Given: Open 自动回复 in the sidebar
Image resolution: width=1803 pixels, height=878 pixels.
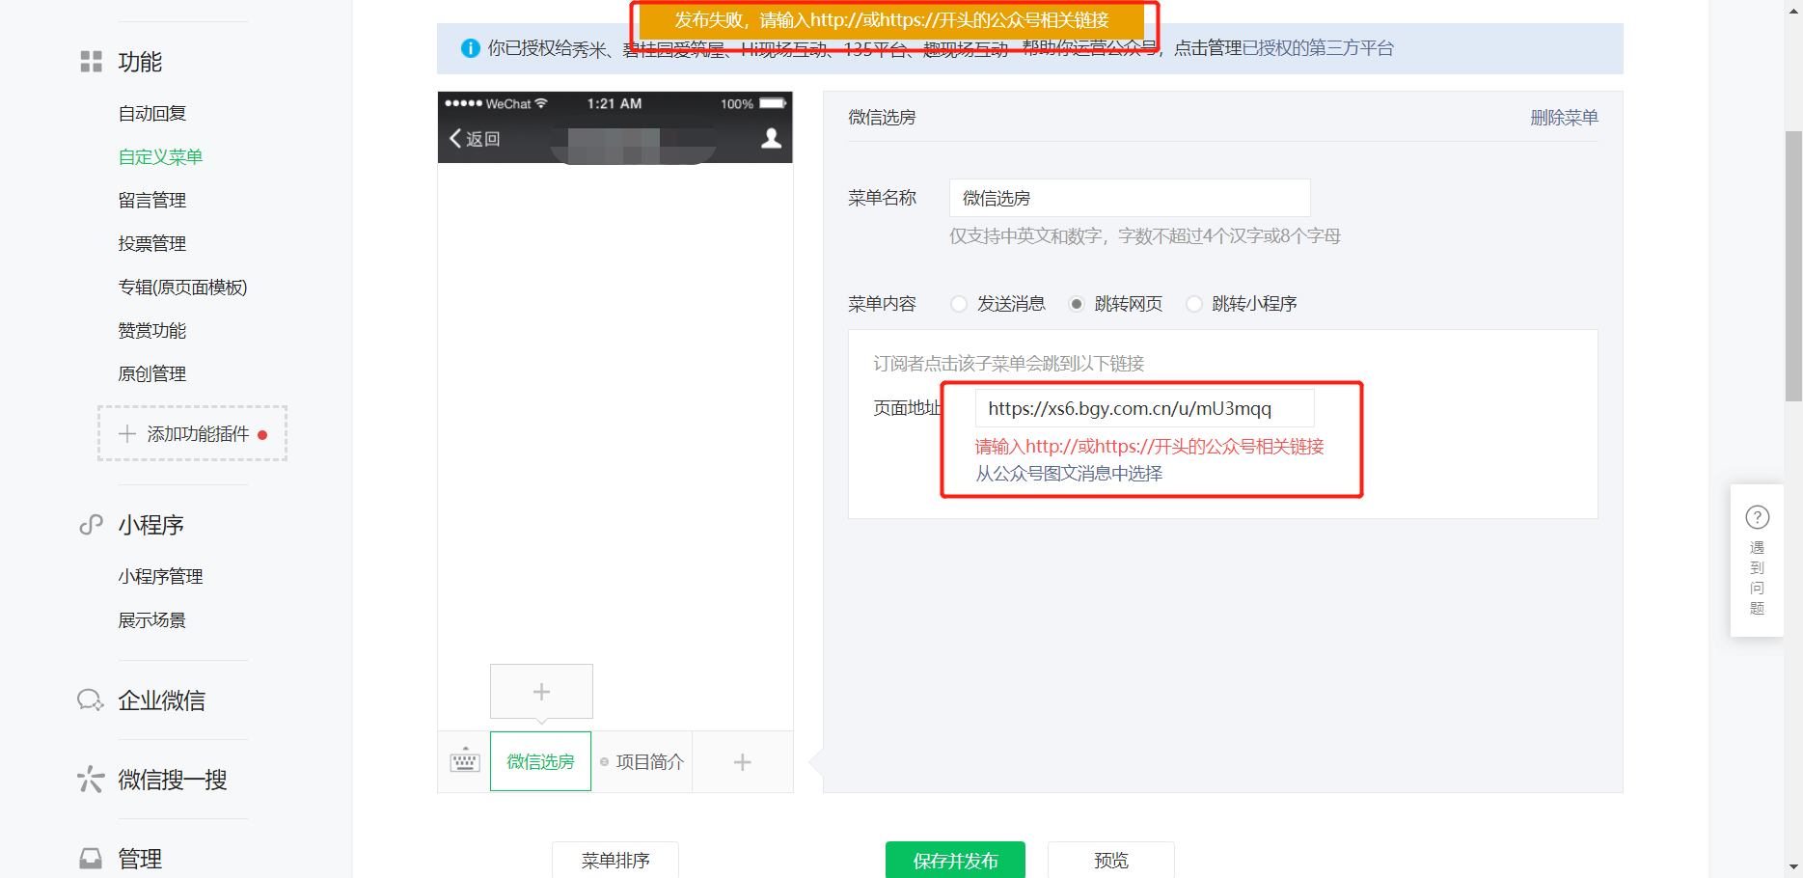Looking at the screenshot, I should 152,114.
